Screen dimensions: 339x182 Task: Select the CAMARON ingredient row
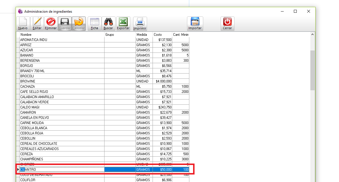pyautogui.click(x=62, y=112)
